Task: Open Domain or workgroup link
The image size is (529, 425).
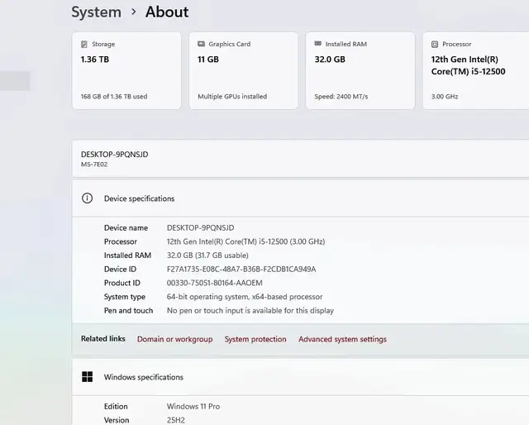Action: [x=174, y=339]
